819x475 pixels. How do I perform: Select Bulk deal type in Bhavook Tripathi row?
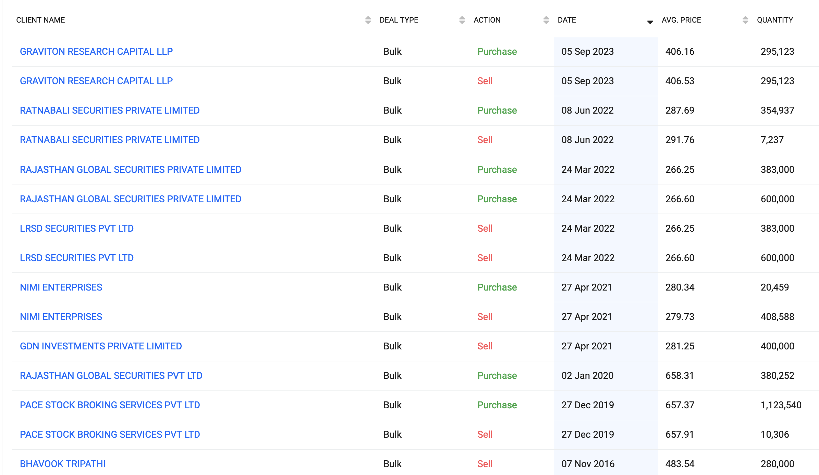[392, 464]
